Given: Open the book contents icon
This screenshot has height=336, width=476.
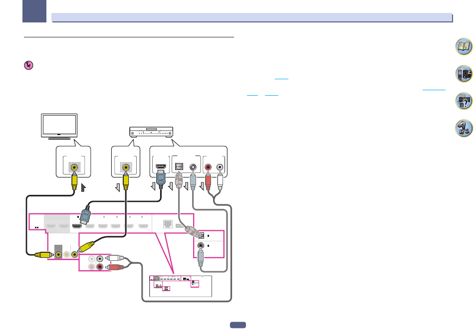Looking at the screenshot, I should [464, 47].
